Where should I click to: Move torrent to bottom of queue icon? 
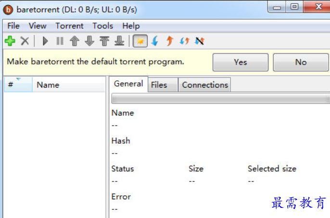pyautogui.click(x=119, y=41)
